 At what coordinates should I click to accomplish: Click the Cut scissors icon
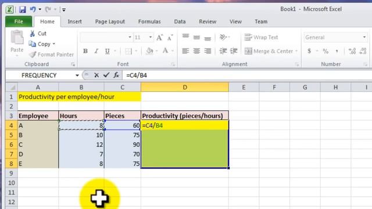(x=33, y=34)
